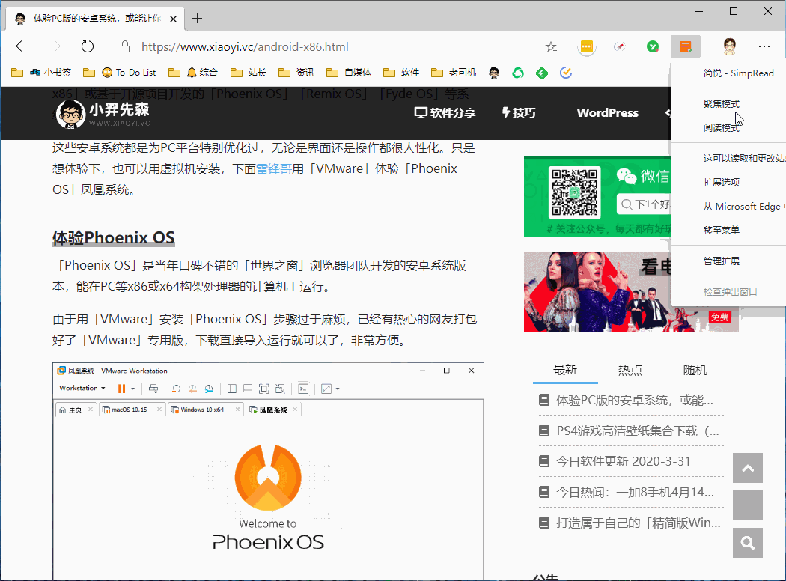The width and height of the screenshot is (786, 581).
Task: Click the 雷锋哥 hyperlink in article
Action: click(x=274, y=169)
